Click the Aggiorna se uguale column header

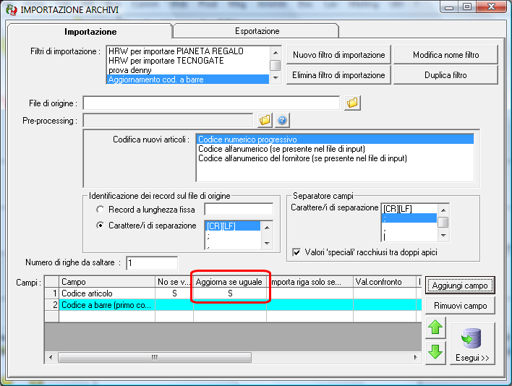(x=229, y=282)
